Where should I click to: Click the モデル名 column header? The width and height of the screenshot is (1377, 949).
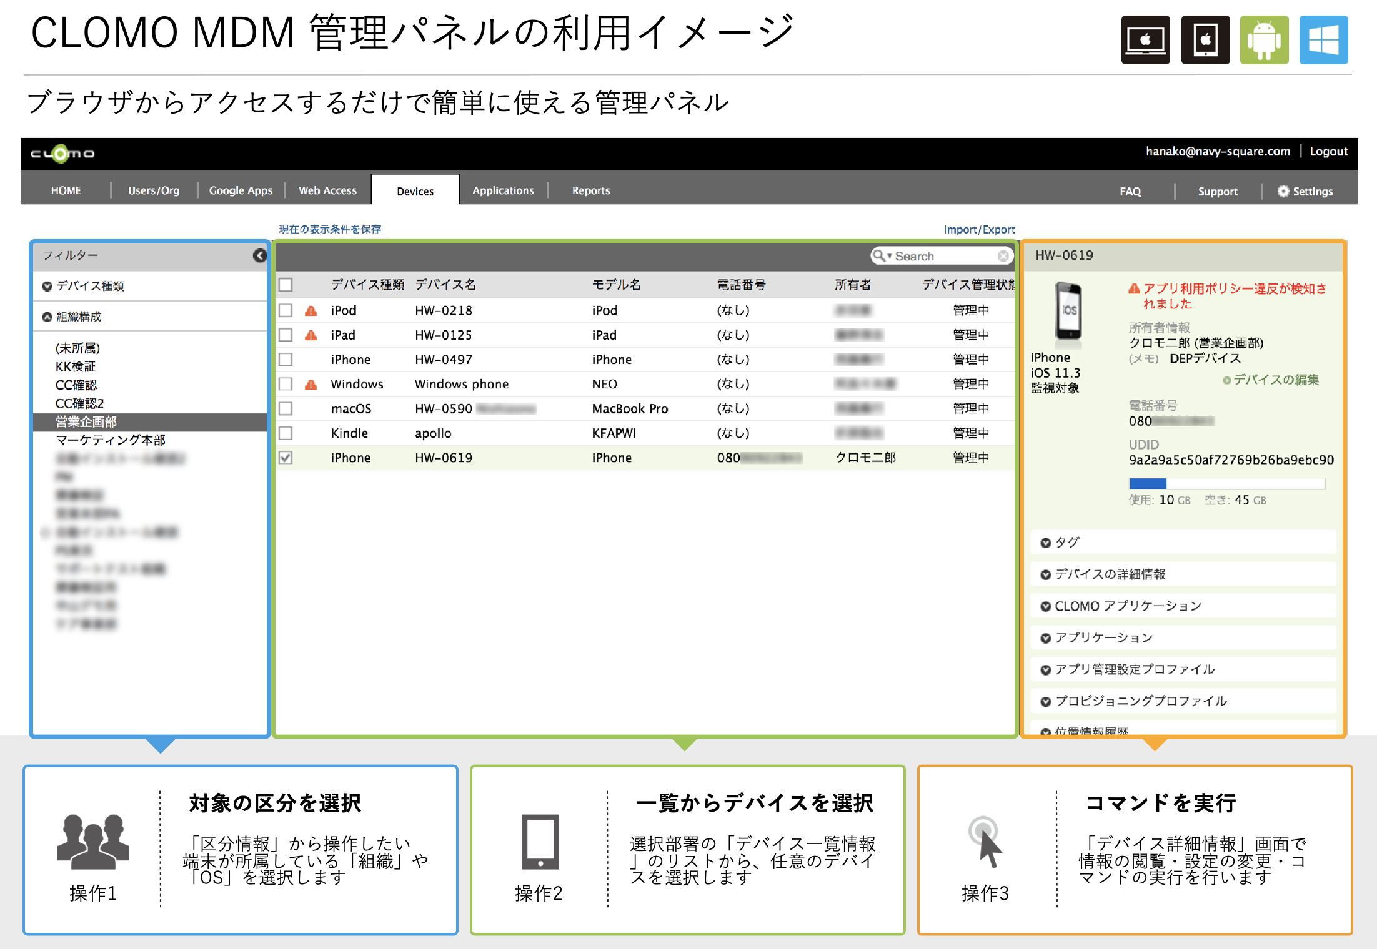(x=616, y=285)
